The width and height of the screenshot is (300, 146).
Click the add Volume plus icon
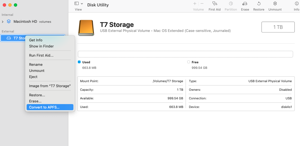(x=195, y=3)
